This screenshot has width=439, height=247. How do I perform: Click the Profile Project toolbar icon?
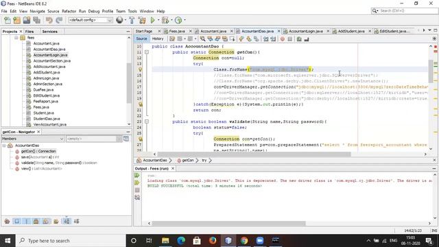[x=178, y=20]
